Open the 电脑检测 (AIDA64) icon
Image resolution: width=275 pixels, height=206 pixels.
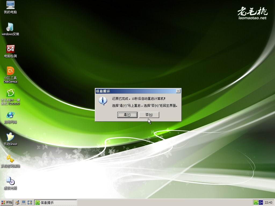click(10, 49)
